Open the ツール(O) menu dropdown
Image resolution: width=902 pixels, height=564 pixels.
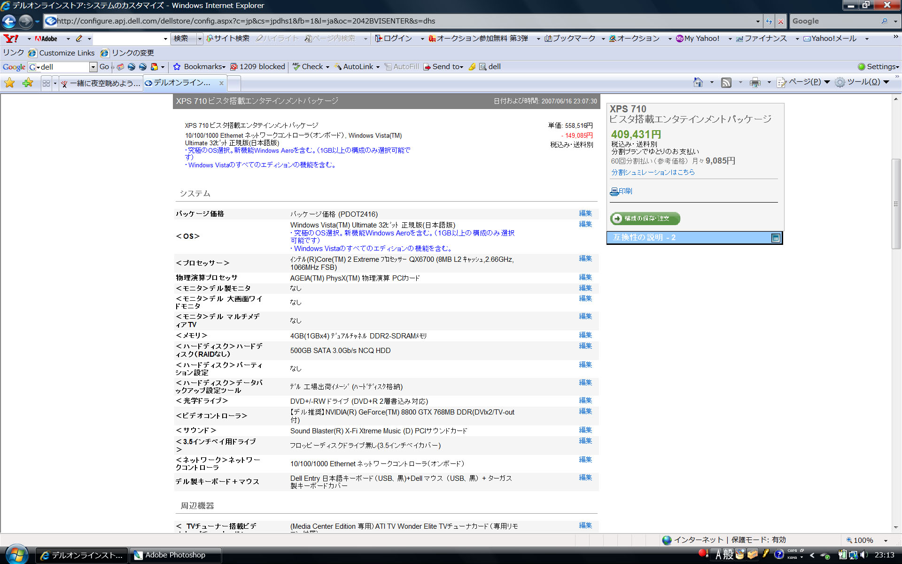coord(886,82)
